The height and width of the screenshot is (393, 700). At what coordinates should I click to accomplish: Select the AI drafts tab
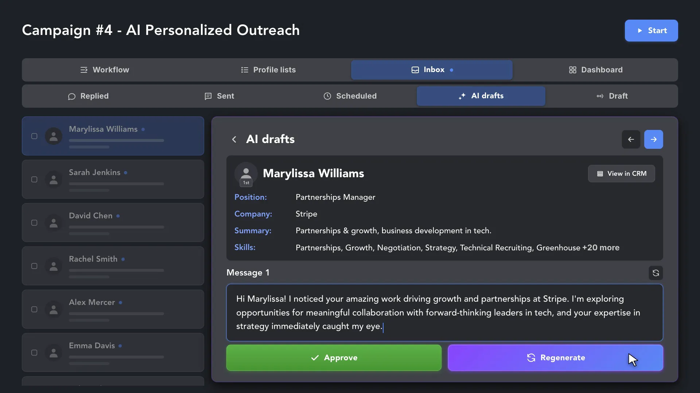(x=481, y=96)
